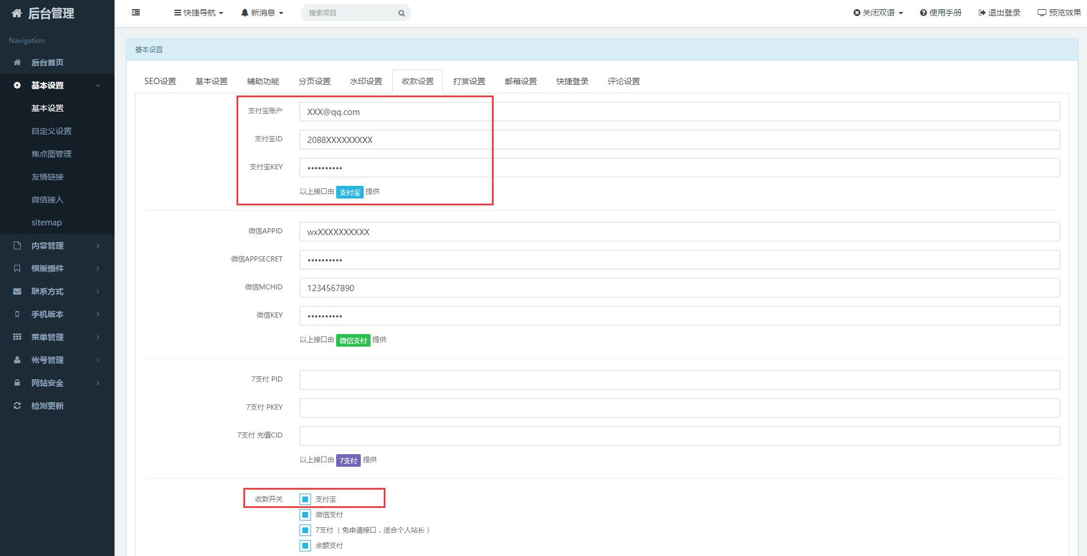Click the sidebar collapse hamburger icon
This screenshot has height=556, width=1087.
[136, 13]
